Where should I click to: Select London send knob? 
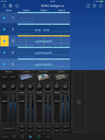pos(30,87)
